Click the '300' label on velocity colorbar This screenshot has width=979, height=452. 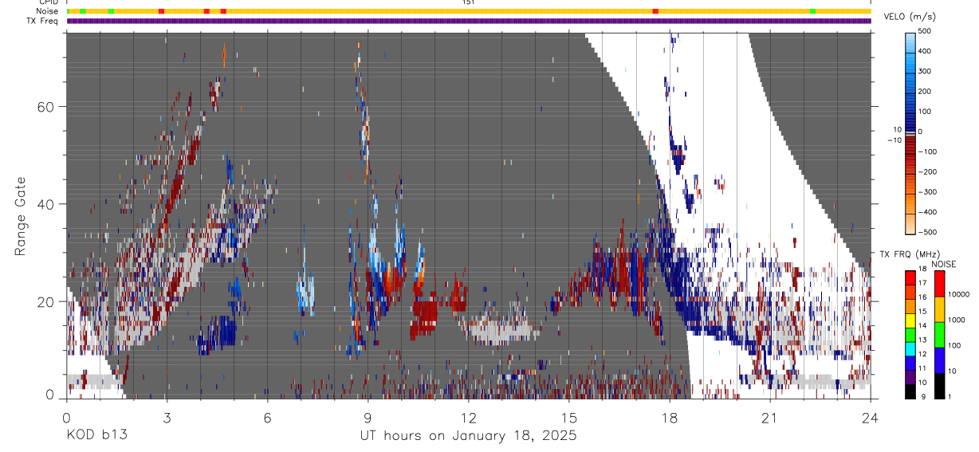[x=925, y=71]
